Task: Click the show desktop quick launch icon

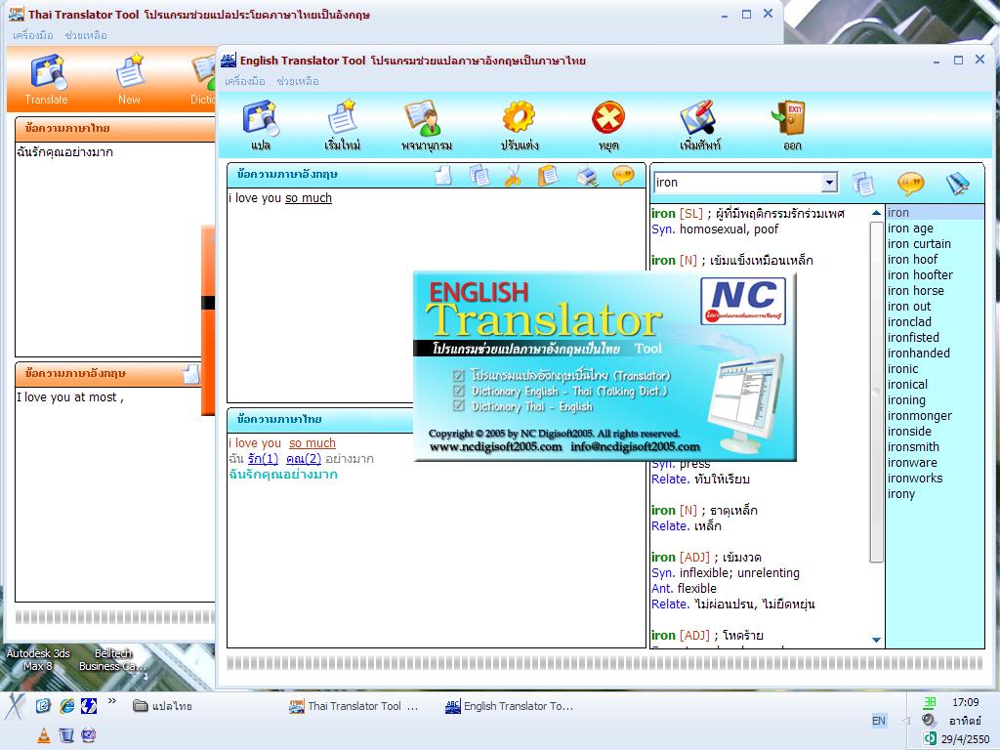Action: [43, 705]
